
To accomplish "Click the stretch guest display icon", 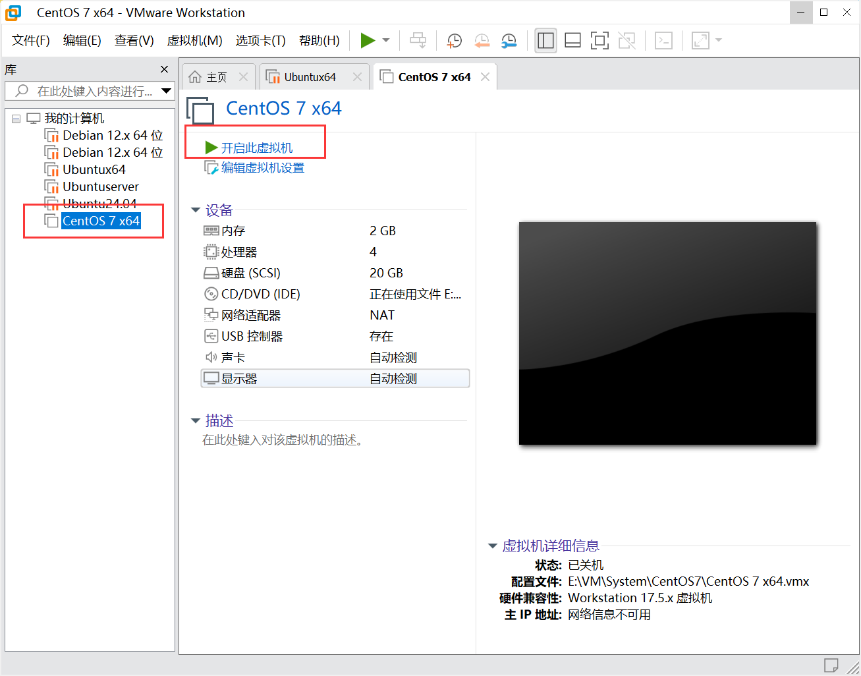I will 700,41.
